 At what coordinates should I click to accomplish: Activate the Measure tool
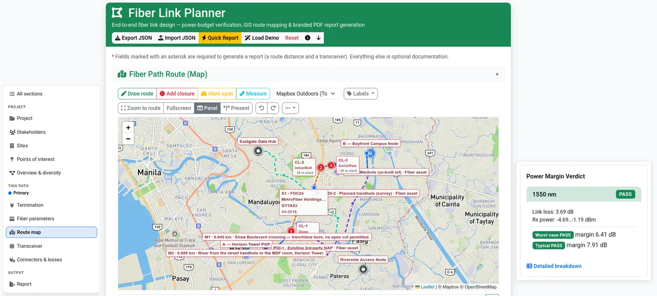[x=253, y=94]
